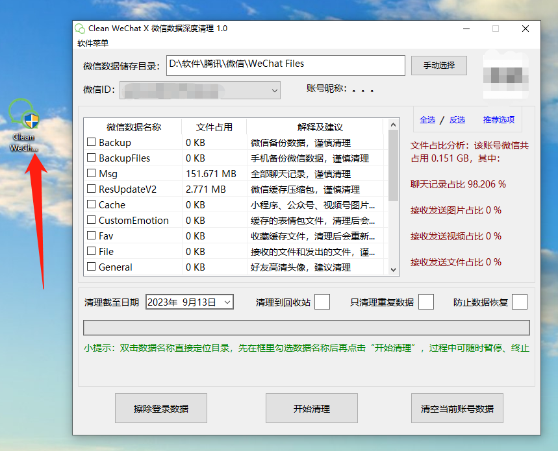Tick the File checkbox
This screenshot has height=451, width=558.
(91, 251)
